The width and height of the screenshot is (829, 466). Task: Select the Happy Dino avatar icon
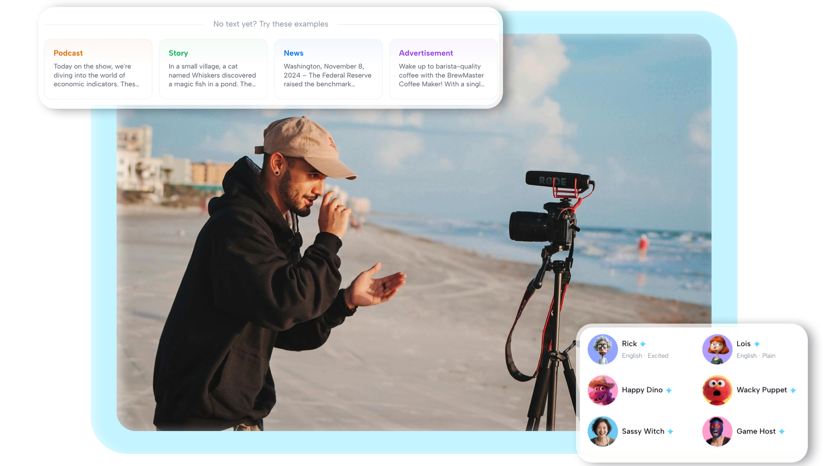click(603, 390)
